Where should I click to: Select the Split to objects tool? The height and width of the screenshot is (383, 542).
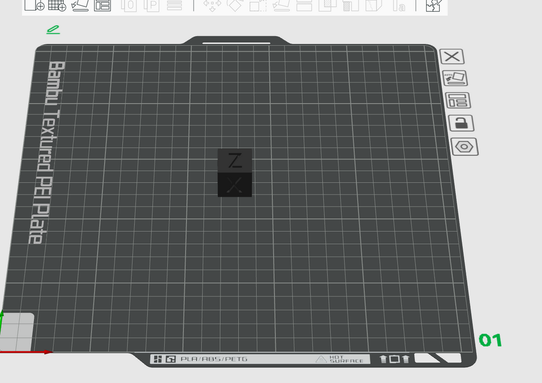click(129, 5)
